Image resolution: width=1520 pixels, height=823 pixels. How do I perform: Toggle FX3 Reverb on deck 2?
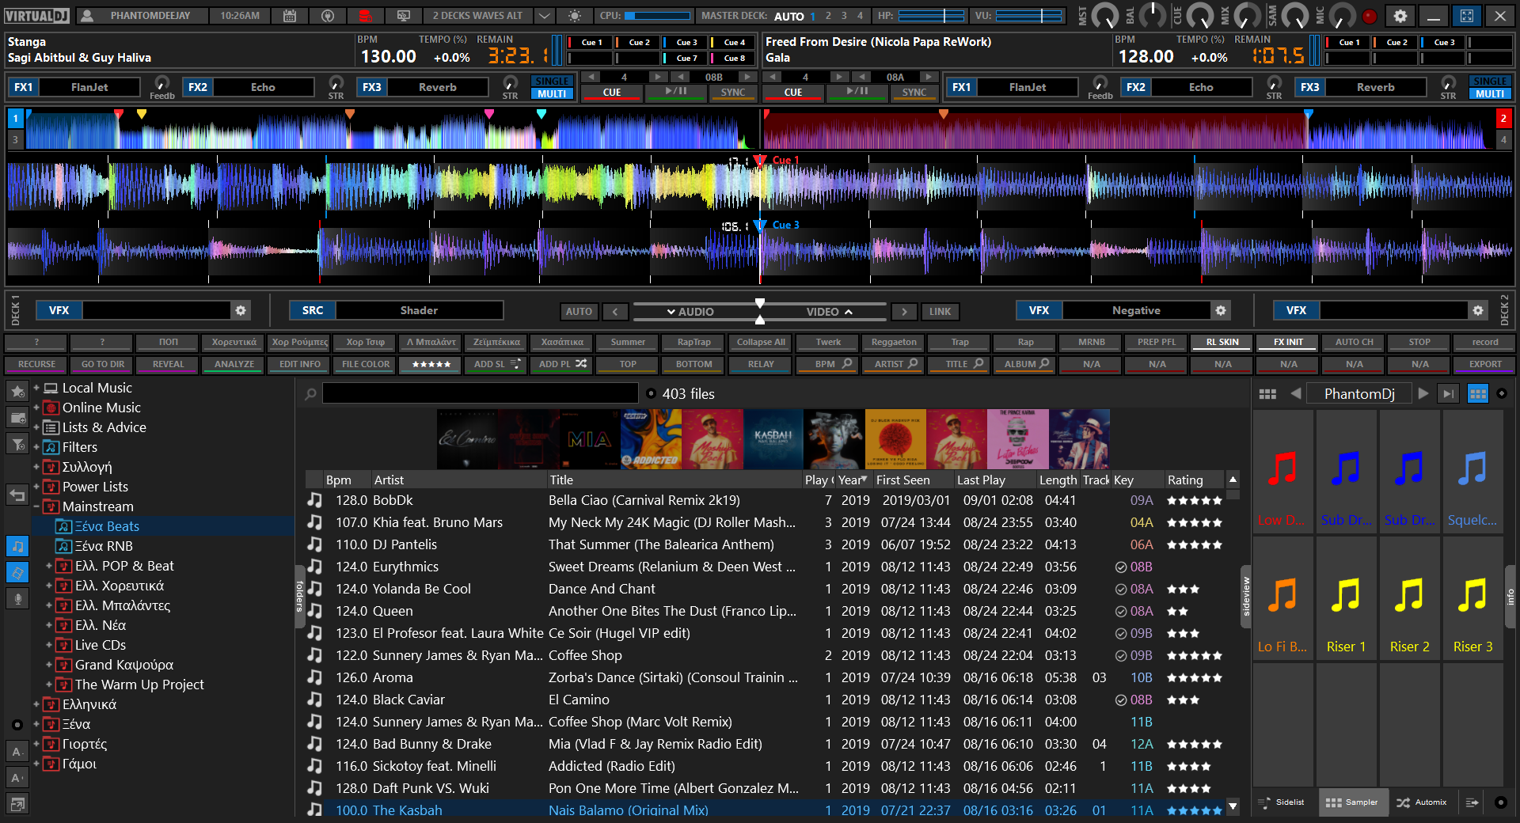point(1310,87)
